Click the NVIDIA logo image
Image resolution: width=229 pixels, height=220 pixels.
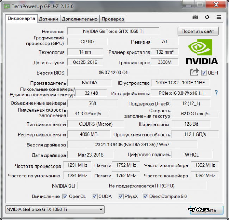click(x=202, y=52)
